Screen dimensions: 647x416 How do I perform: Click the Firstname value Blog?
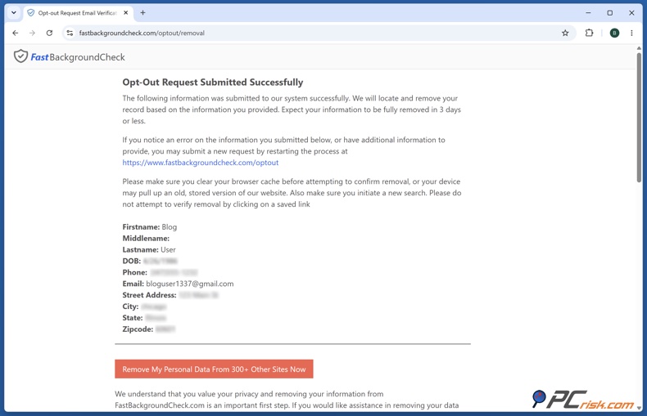tap(170, 227)
